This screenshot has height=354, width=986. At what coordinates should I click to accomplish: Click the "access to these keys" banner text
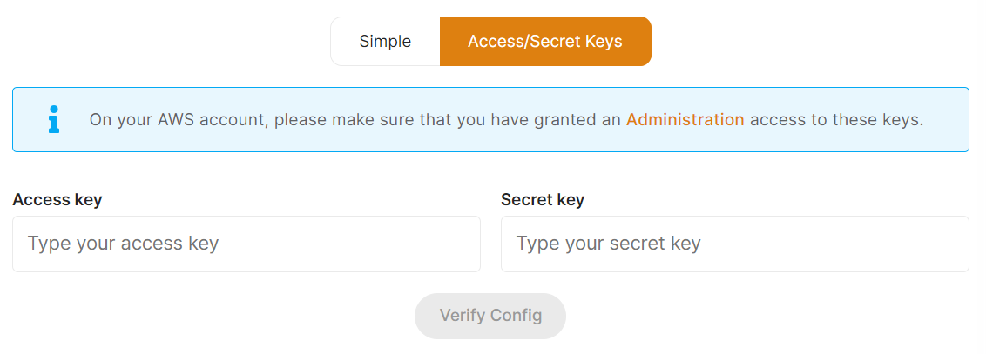click(836, 120)
